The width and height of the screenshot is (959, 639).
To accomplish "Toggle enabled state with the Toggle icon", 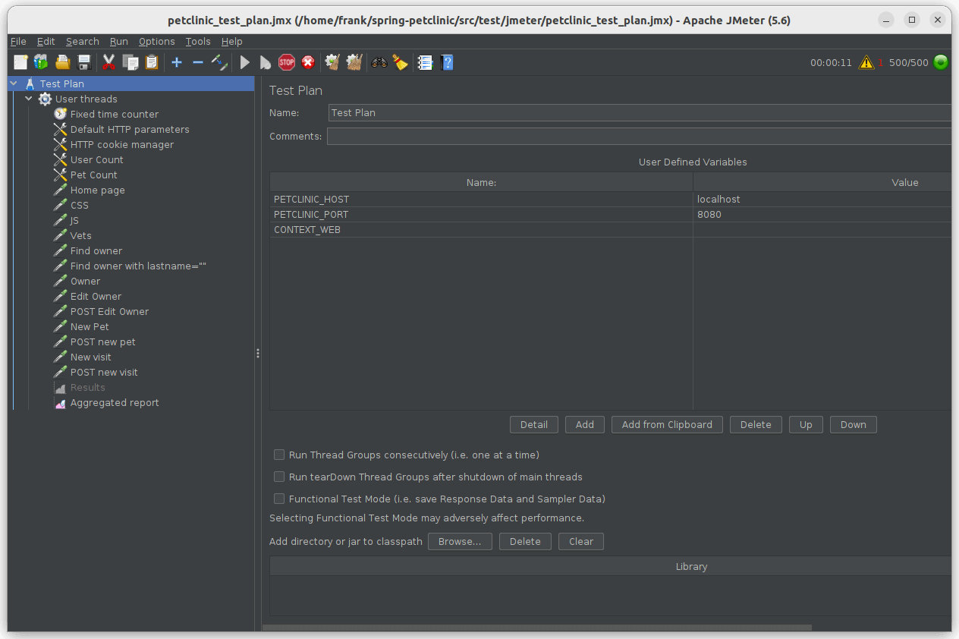I will [x=219, y=62].
